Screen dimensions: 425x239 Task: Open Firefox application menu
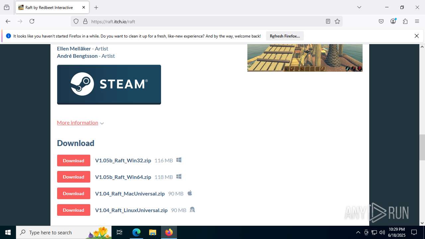tap(417, 21)
